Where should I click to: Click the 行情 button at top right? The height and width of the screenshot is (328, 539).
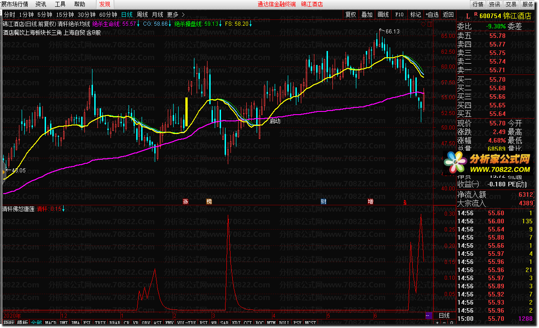pyautogui.click(x=478, y=4)
